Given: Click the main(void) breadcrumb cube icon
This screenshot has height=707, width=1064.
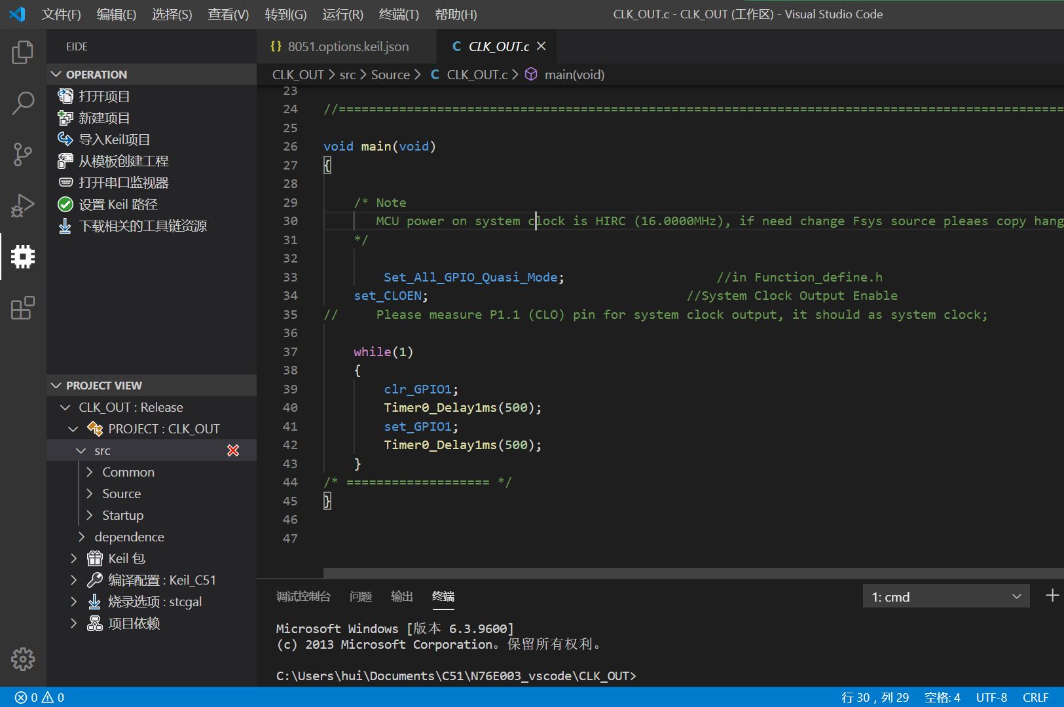Looking at the screenshot, I should point(531,74).
